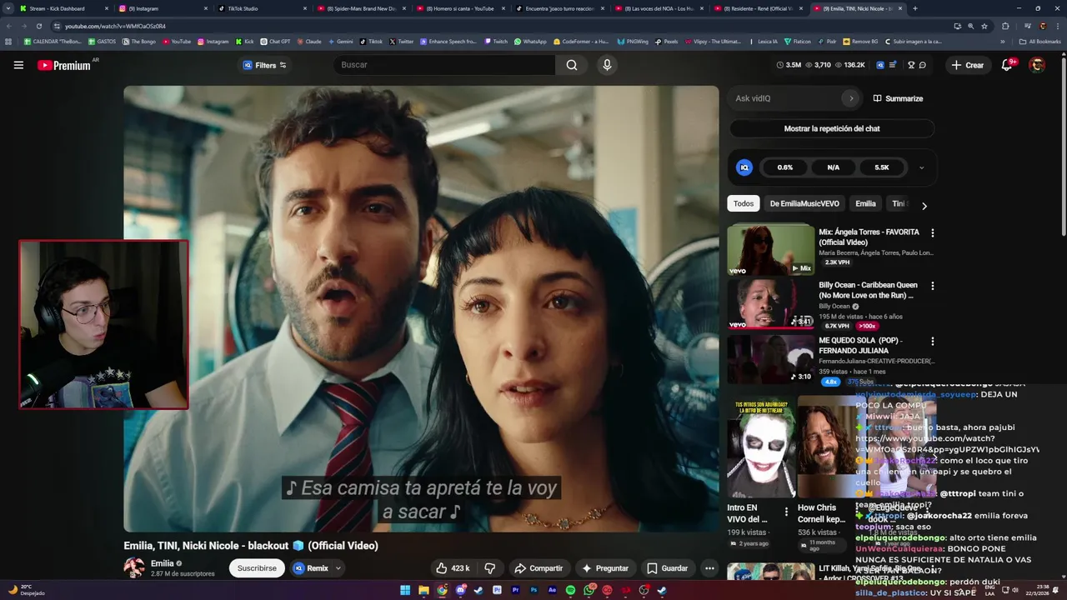Open the YouTube hamburger guide menu

[18, 65]
